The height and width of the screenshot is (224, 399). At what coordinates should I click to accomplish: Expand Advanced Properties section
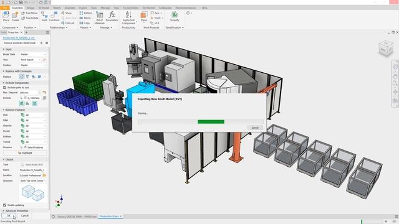point(4,211)
